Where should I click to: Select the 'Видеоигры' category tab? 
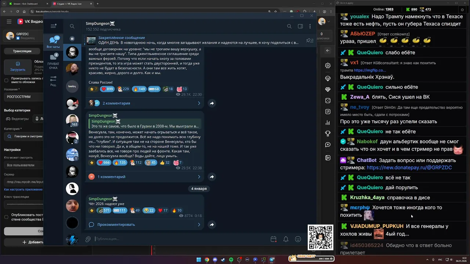17,119
